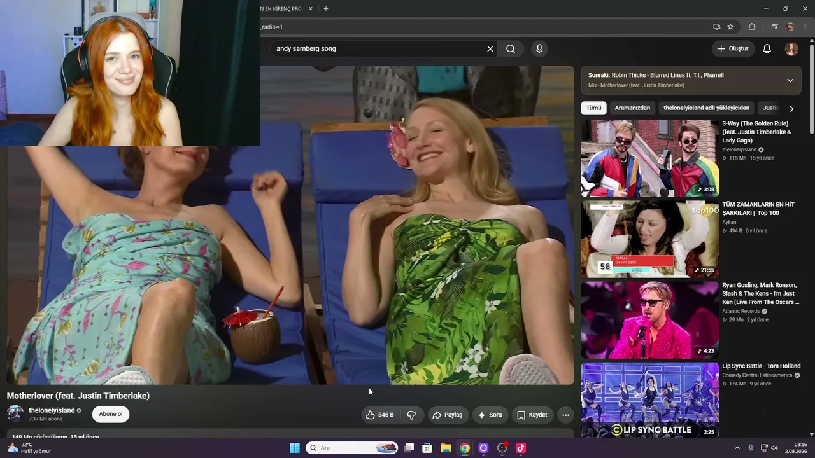Save the video with Kaydet
Screen dimensions: 815x458
tap(532, 415)
